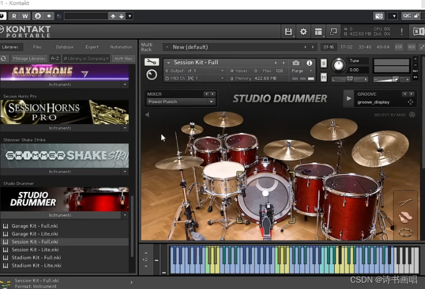Click the Select by MIDI connector icon
This screenshot has height=289, width=425.
tap(412, 115)
